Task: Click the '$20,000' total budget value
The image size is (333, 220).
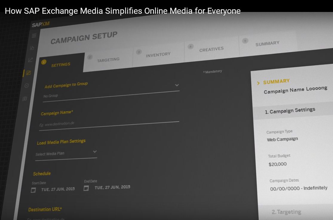Action: coord(277,164)
